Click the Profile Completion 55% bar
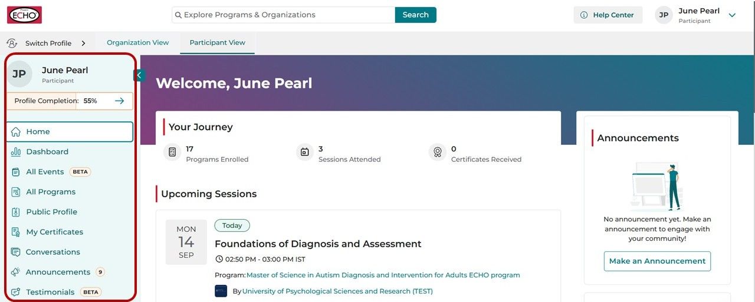Screen dimensions: 755x302 [70, 101]
